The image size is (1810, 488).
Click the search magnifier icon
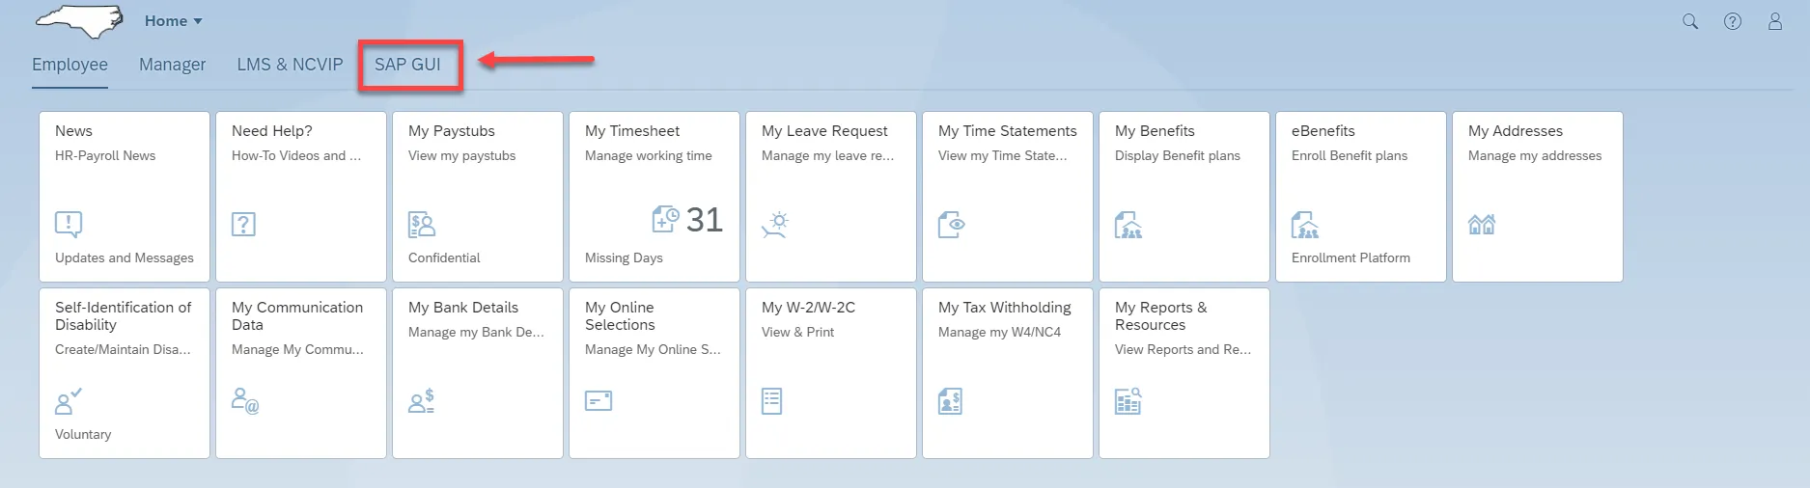coord(1690,21)
